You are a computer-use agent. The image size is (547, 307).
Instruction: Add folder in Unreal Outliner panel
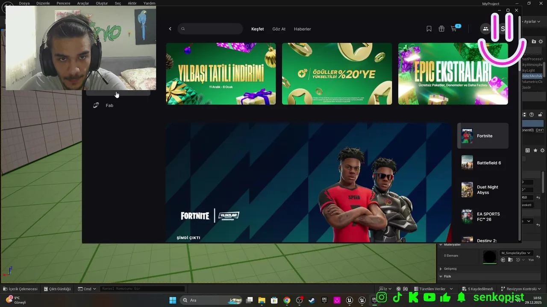[534, 41]
